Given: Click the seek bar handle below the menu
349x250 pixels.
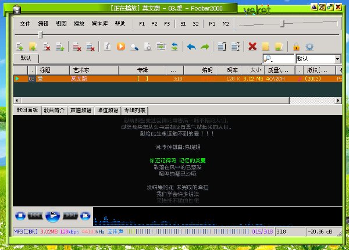Looking at the screenshot, I should point(40,35).
